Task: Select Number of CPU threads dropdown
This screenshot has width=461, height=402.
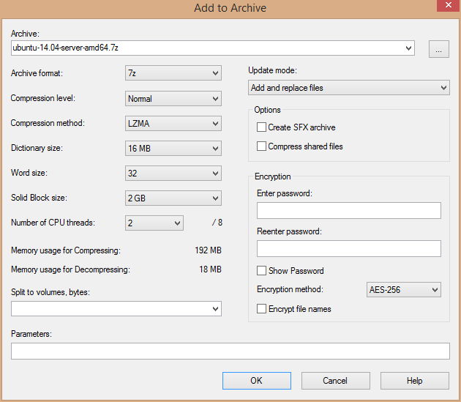Action: tap(154, 223)
